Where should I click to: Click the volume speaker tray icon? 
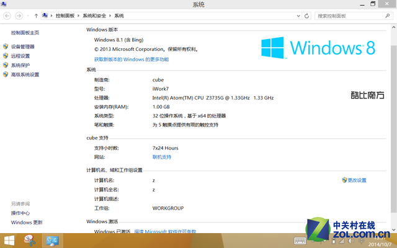(351, 241)
